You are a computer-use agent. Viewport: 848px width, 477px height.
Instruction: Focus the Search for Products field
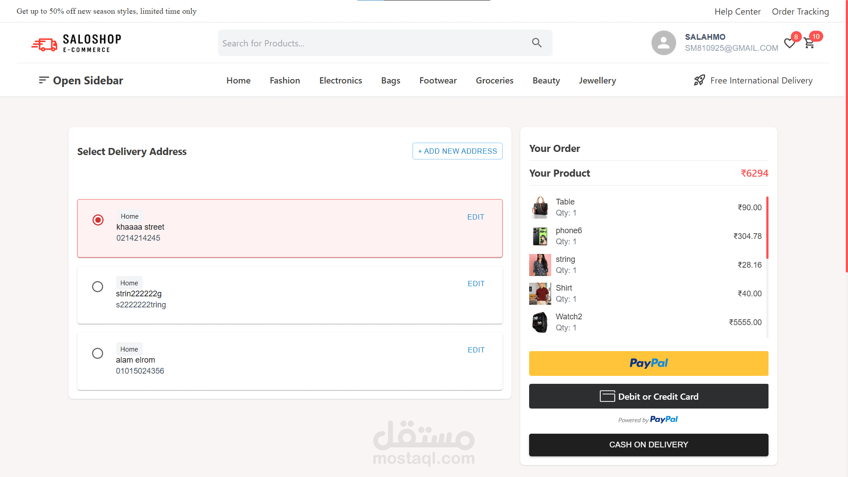[371, 43]
